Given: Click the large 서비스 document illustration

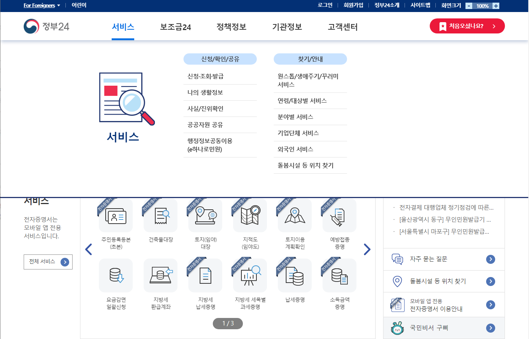Looking at the screenshot, I should click(x=127, y=99).
